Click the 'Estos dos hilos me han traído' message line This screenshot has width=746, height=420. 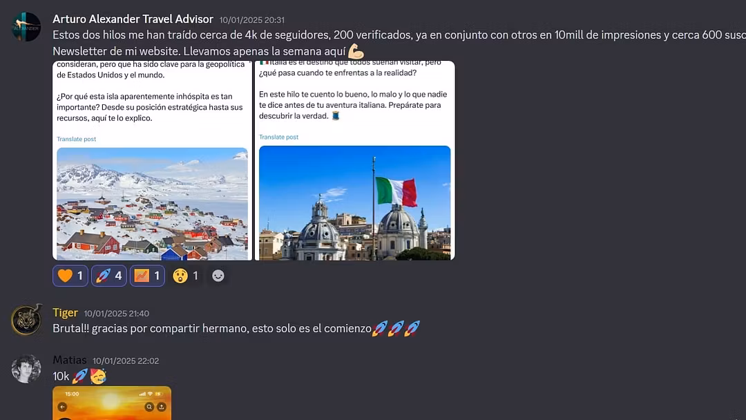[399, 35]
